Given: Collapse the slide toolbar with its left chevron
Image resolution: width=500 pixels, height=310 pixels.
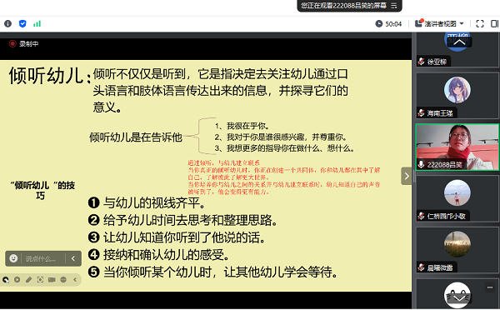Looking at the screenshot, I should point(75,280).
